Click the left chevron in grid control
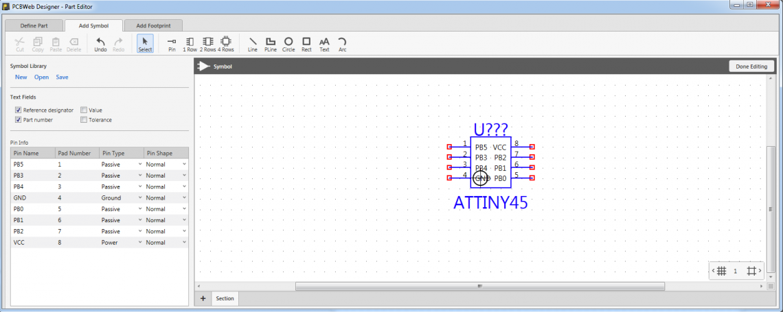The width and height of the screenshot is (783, 312). 713,271
